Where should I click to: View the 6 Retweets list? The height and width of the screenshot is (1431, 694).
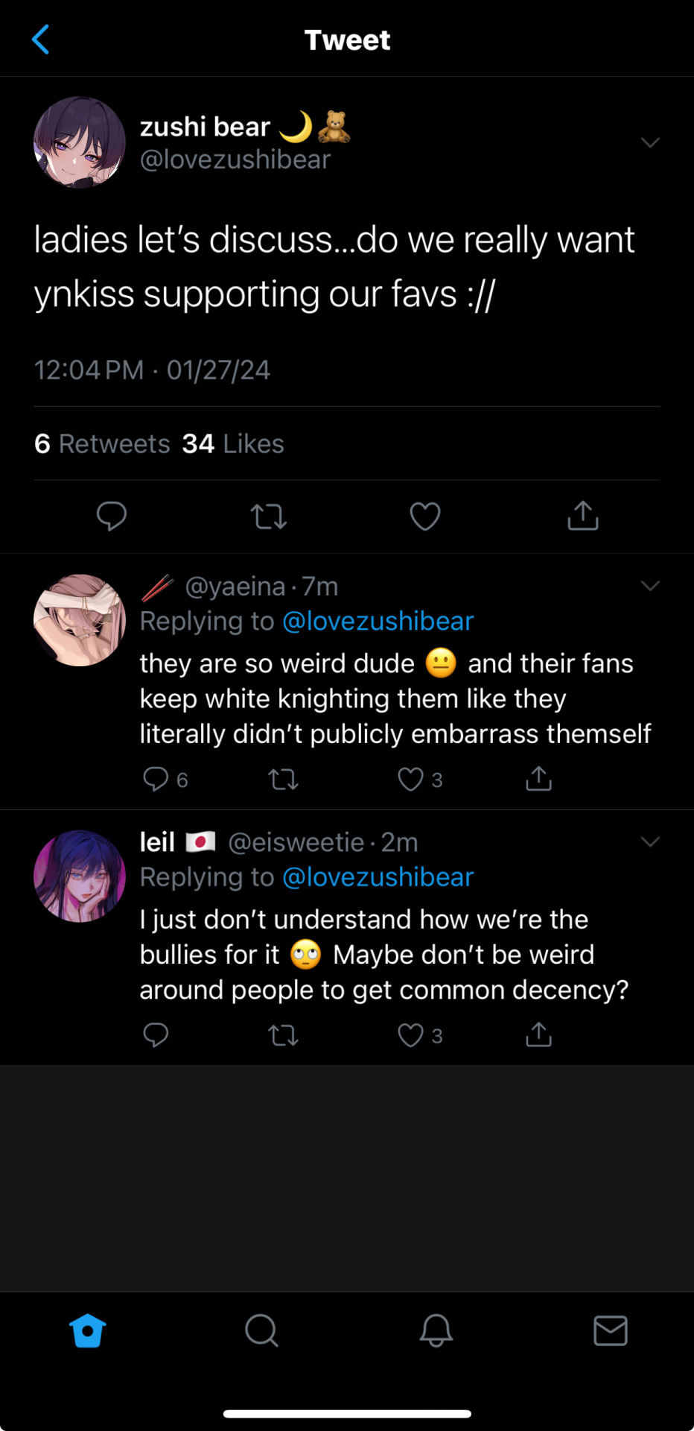[102, 443]
